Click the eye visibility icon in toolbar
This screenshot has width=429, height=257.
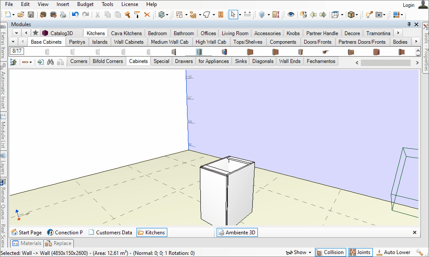click(x=291, y=15)
